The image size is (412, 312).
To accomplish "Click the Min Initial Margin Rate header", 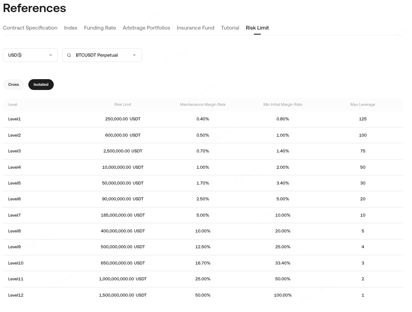I will 282,105.
